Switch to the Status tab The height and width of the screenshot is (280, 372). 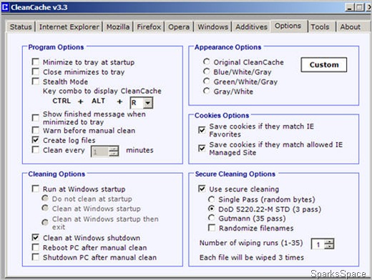(x=21, y=26)
